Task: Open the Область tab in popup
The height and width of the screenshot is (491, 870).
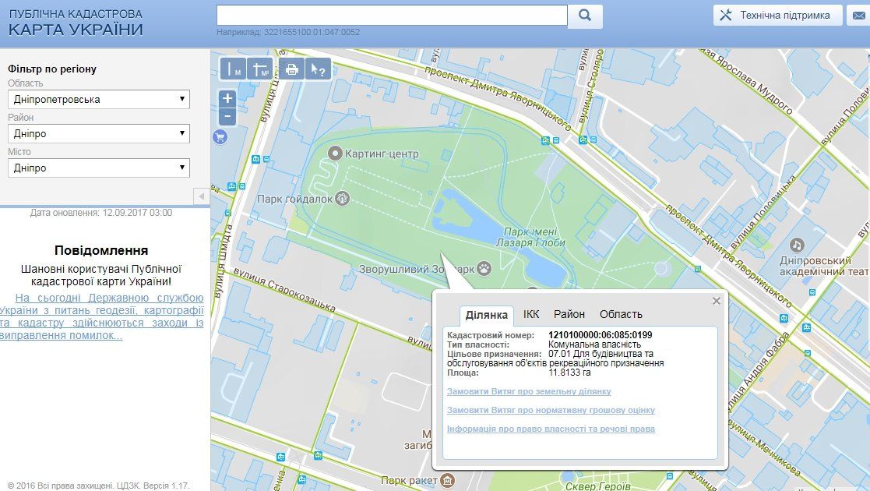Action: point(621,314)
